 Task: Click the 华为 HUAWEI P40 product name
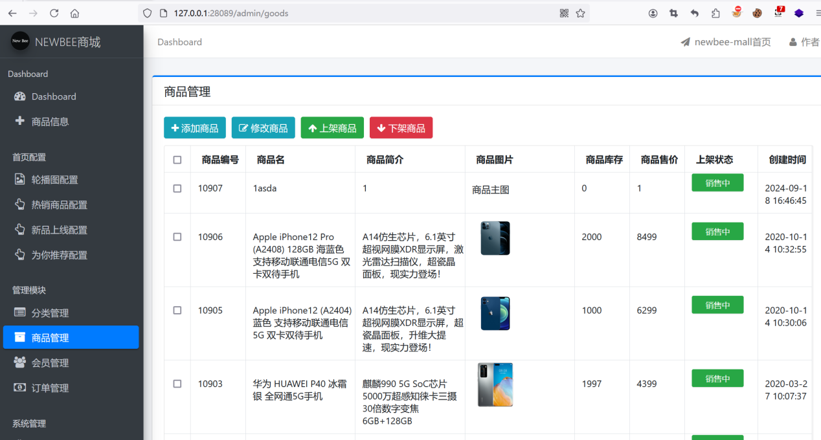pos(300,390)
